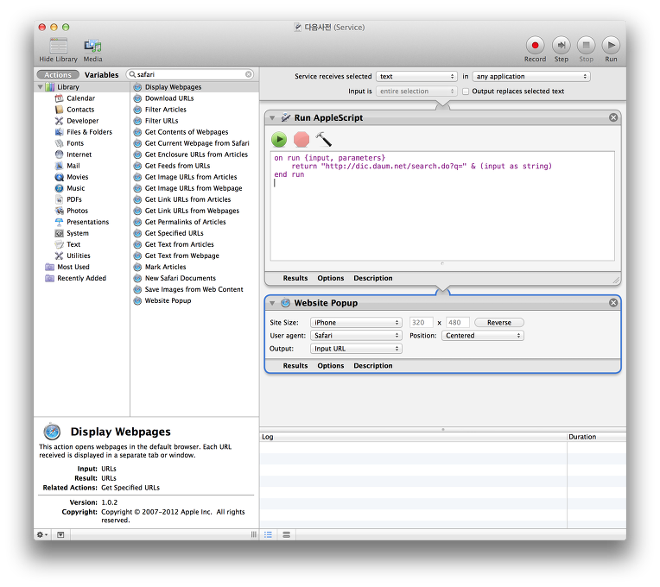Compile the script with the hammer icon
This screenshot has height=587, width=660.
point(323,139)
